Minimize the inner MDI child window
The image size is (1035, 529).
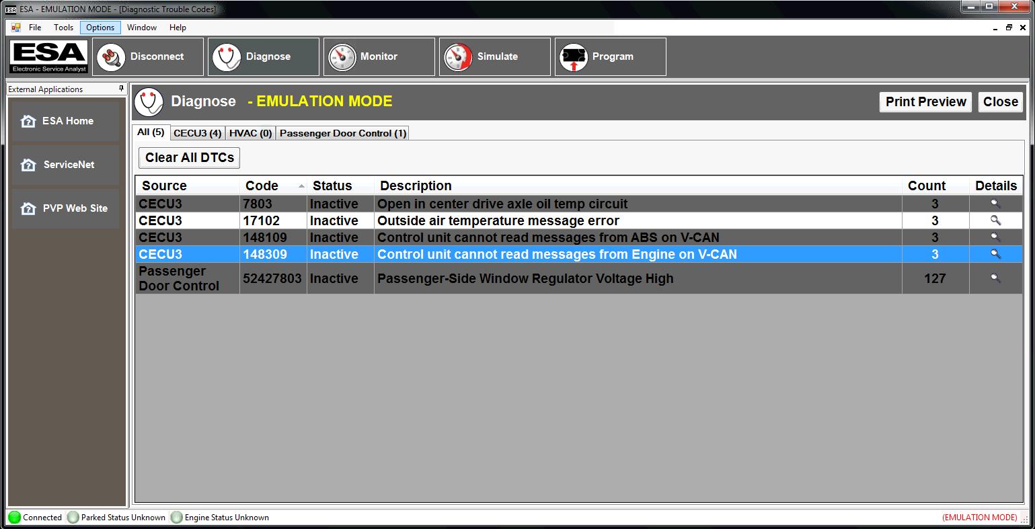996,28
